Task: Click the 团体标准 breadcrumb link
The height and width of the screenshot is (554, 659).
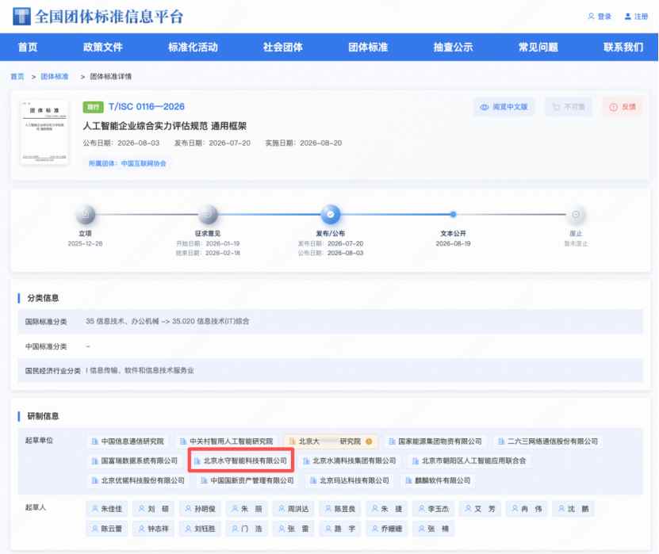Action: pos(54,76)
